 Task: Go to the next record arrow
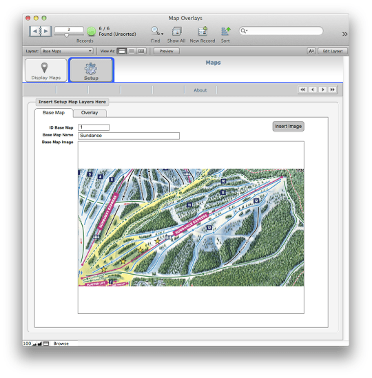(322, 90)
